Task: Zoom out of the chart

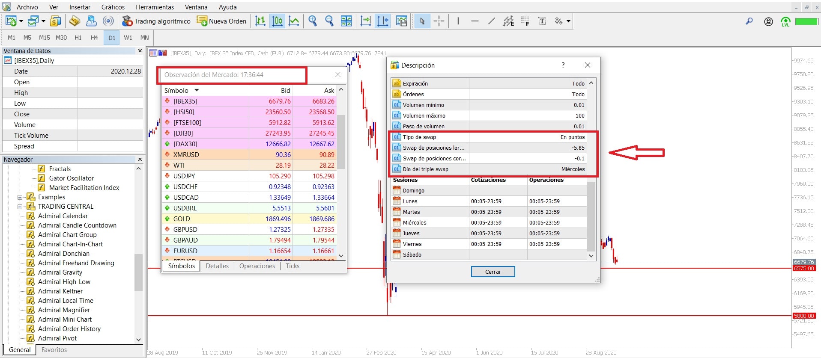Action: point(329,21)
